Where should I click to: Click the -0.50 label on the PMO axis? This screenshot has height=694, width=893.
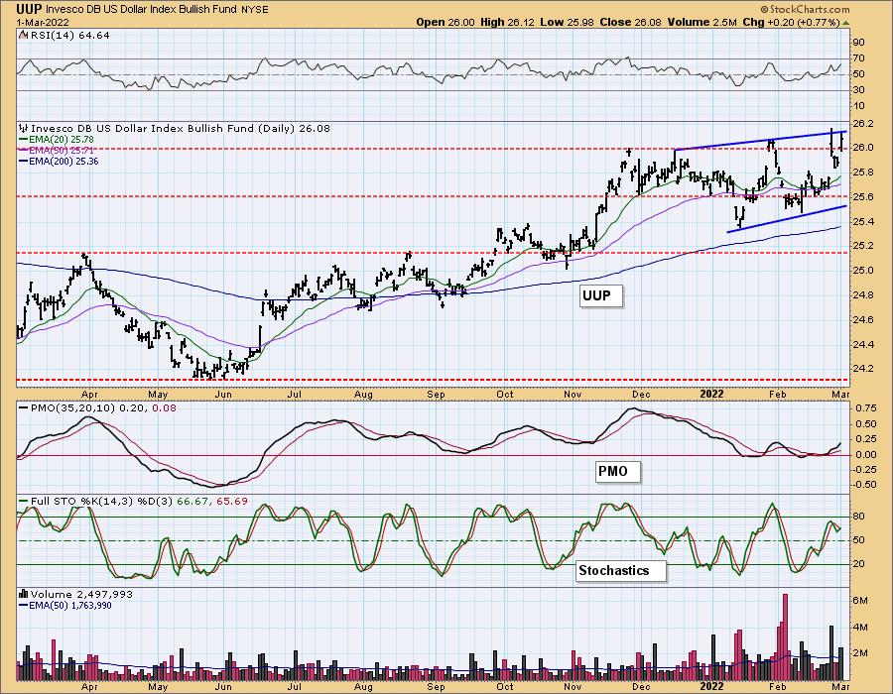(864, 485)
